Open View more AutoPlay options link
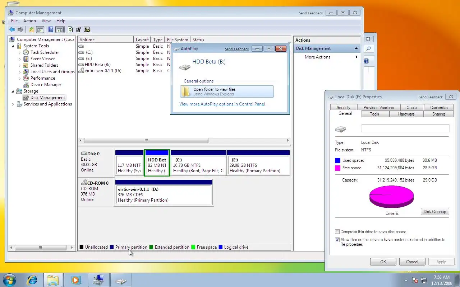The width and height of the screenshot is (460, 287). [222, 104]
